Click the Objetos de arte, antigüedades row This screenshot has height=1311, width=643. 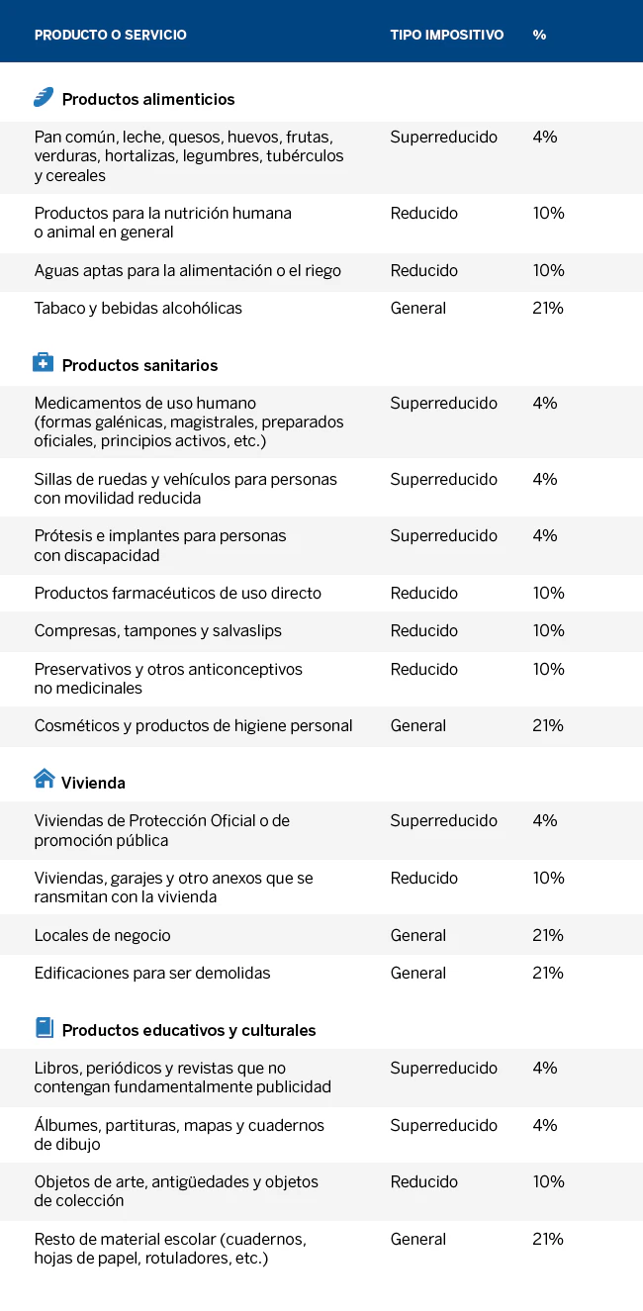[321, 1191]
